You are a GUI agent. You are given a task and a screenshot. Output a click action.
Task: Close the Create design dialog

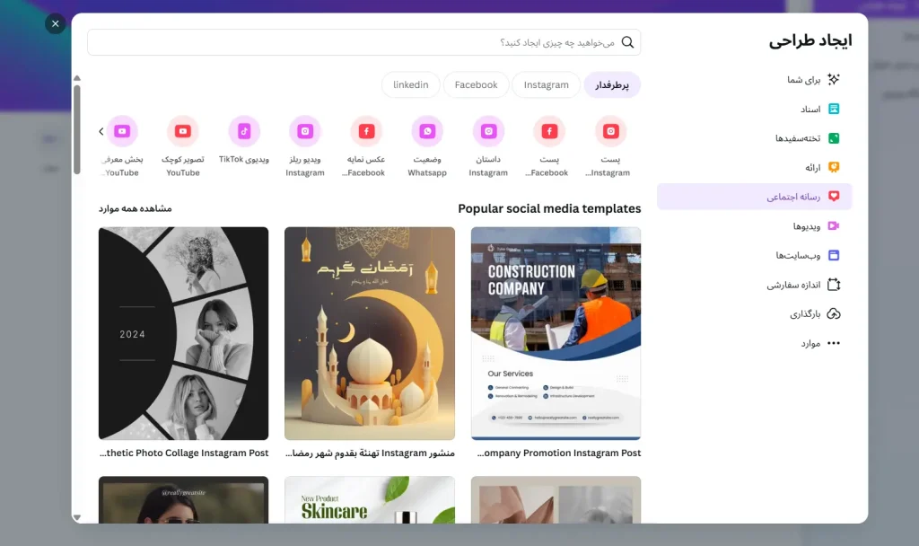(x=55, y=23)
